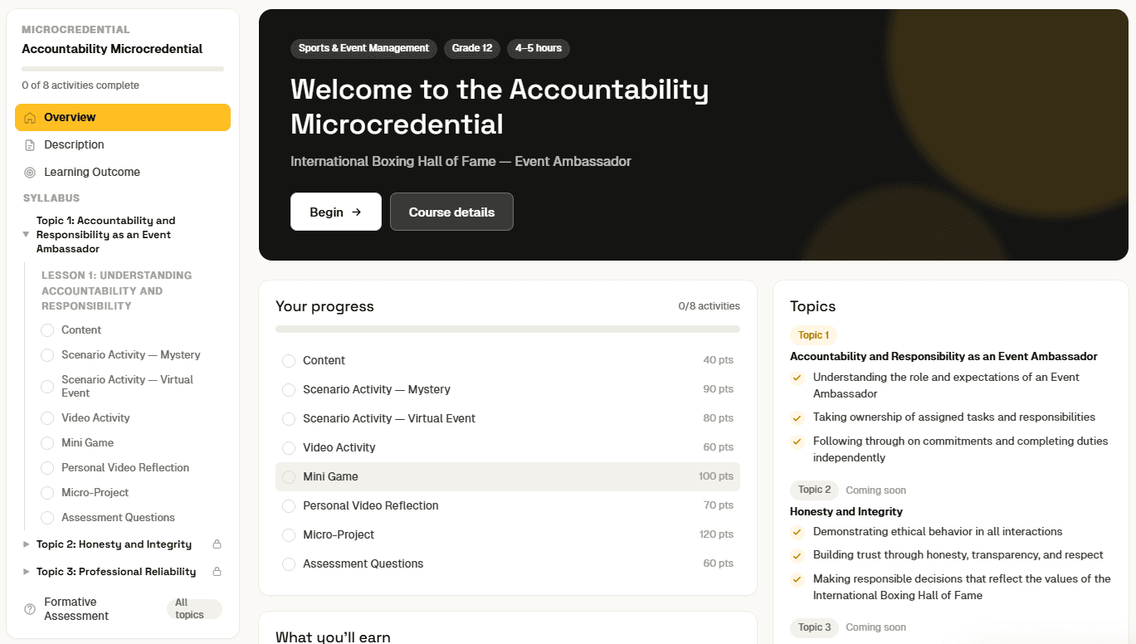
Task: Click Coming soon label next to Topic 2
Action: click(x=875, y=490)
